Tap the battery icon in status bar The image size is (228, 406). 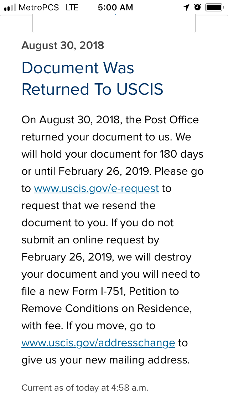[x=214, y=7]
